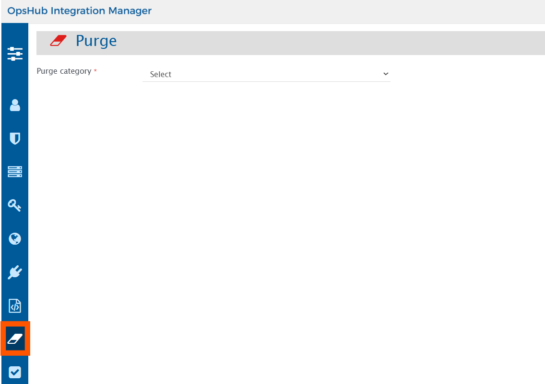545x384 pixels.
Task: Click the OpsHub Integration Manager title
Action: 80,11
